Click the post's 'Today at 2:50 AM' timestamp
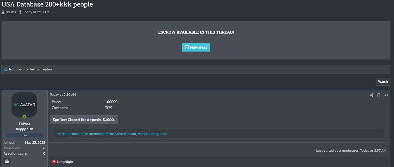Viewport: 394px width, 167px height. click(63, 95)
